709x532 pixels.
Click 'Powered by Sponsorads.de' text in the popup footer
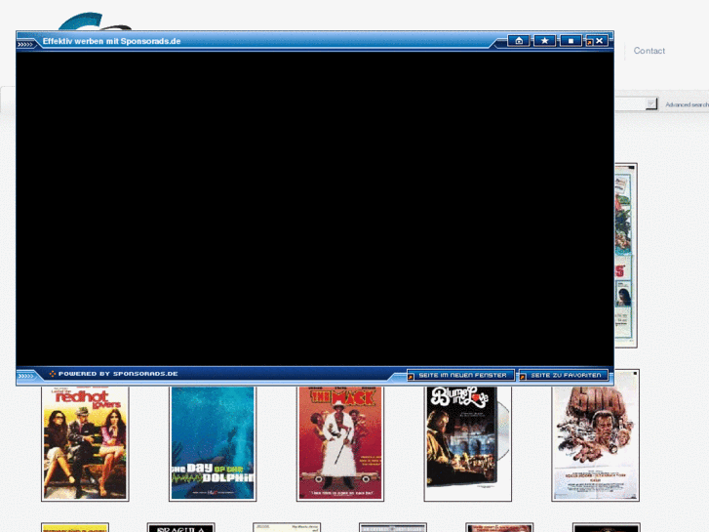[x=118, y=374]
